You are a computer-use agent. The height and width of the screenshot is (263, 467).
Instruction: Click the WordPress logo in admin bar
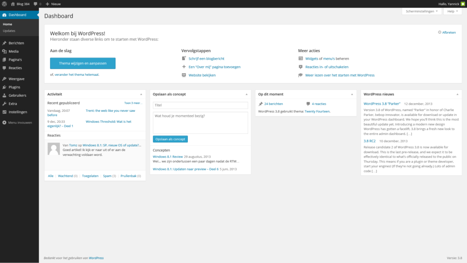[4, 4]
